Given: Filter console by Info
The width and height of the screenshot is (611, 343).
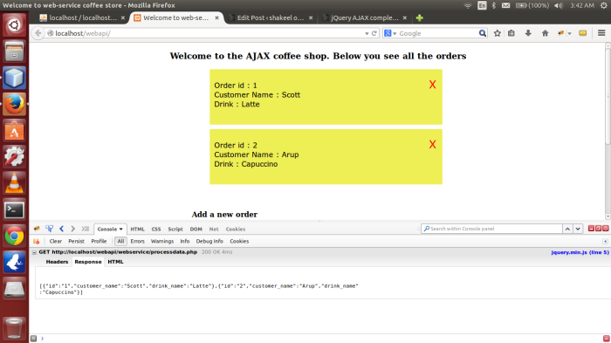Looking at the screenshot, I should 185,241.
